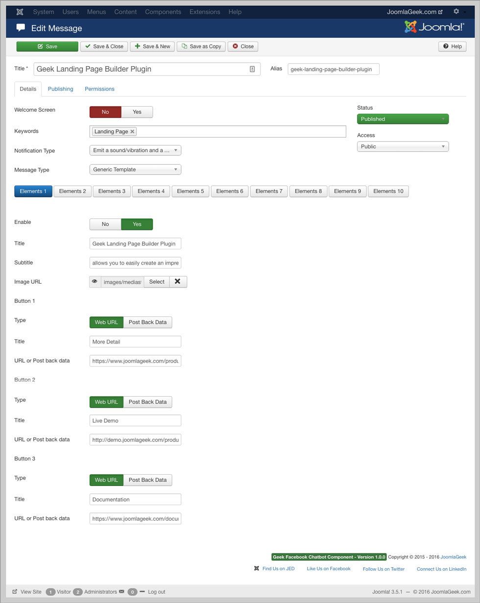Viewport: 480px width, 603px height.
Task: Open the Message Type dropdown
Action: (x=135, y=169)
